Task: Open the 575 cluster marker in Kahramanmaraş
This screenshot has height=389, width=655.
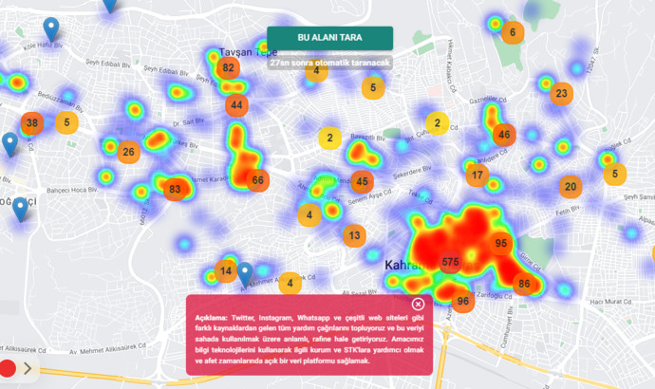Action: 450,262
